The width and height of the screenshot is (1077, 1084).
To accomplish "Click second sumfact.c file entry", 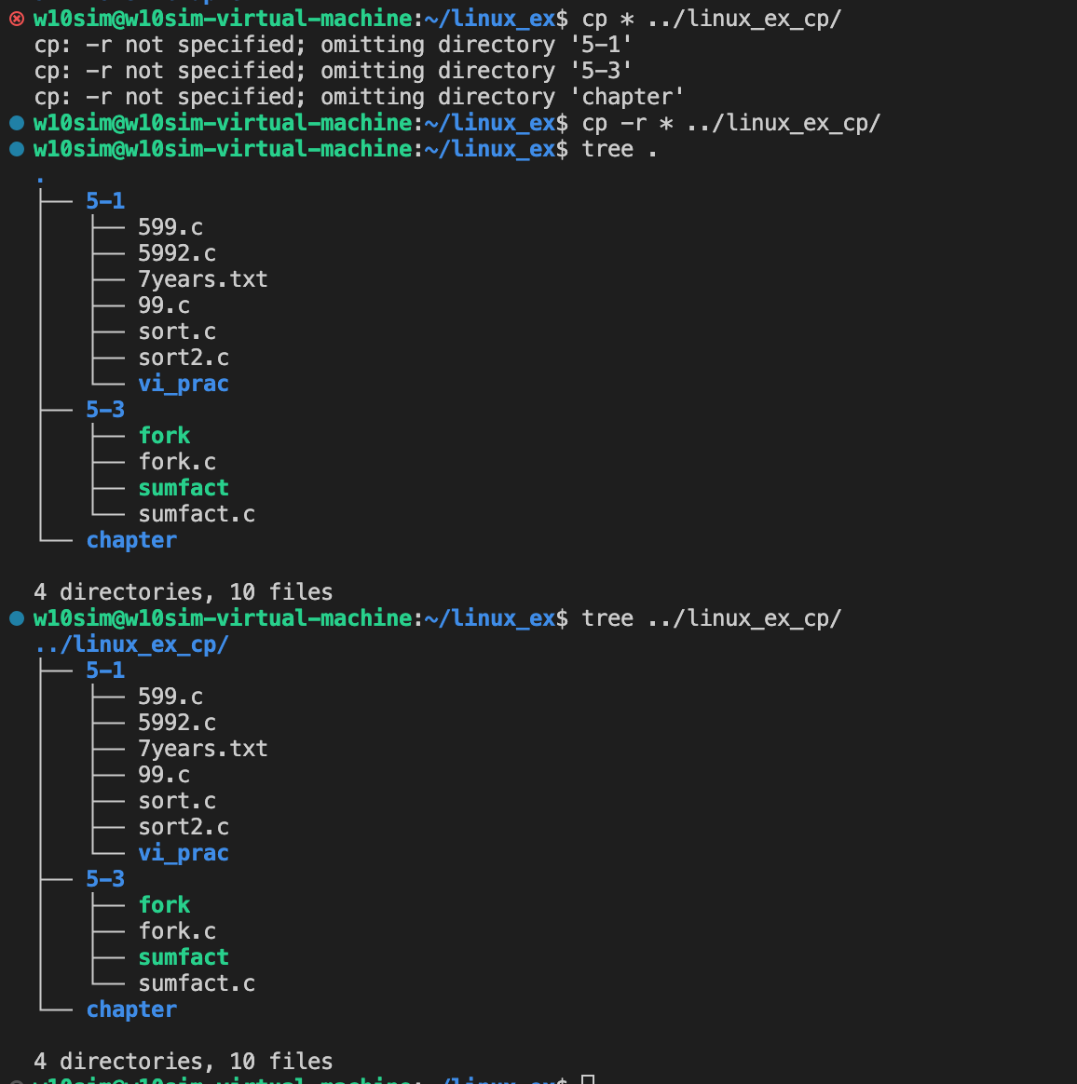I will point(197,983).
